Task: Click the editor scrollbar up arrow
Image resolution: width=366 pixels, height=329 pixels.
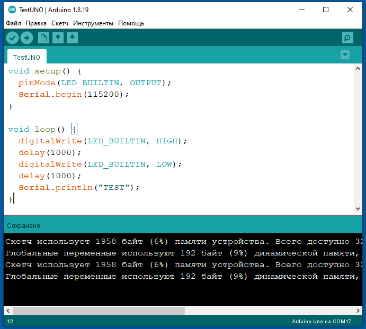Action: point(358,69)
